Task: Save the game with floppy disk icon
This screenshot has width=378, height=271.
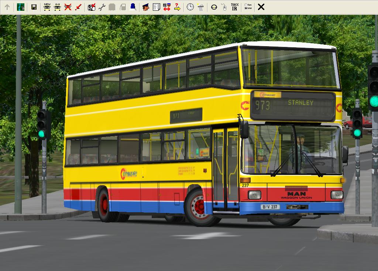Action: (34, 7)
